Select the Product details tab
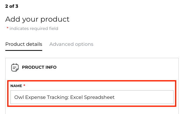This screenshot has width=184, height=114. (x=24, y=44)
